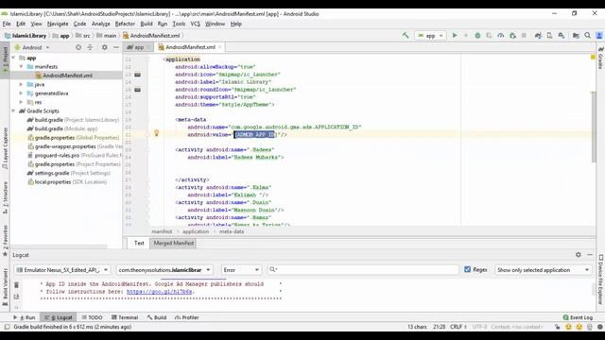Click the Debug app bug icon

pos(477,36)
